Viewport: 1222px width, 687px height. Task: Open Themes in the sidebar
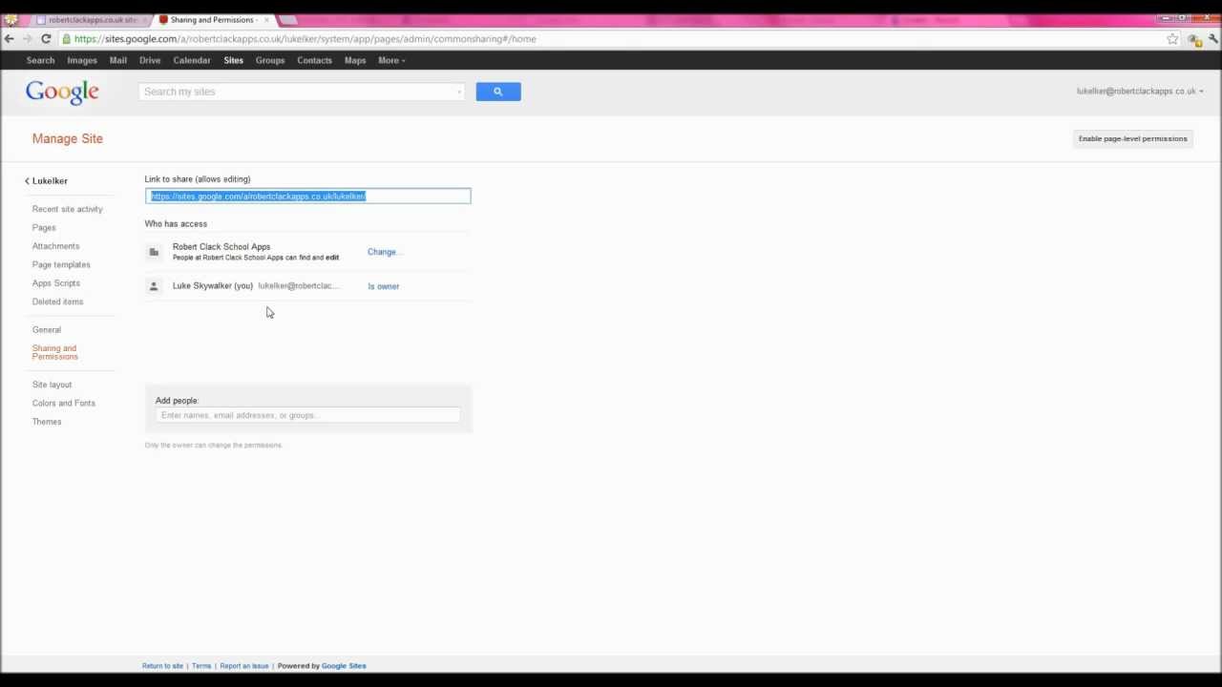click(x=47, y=422)
